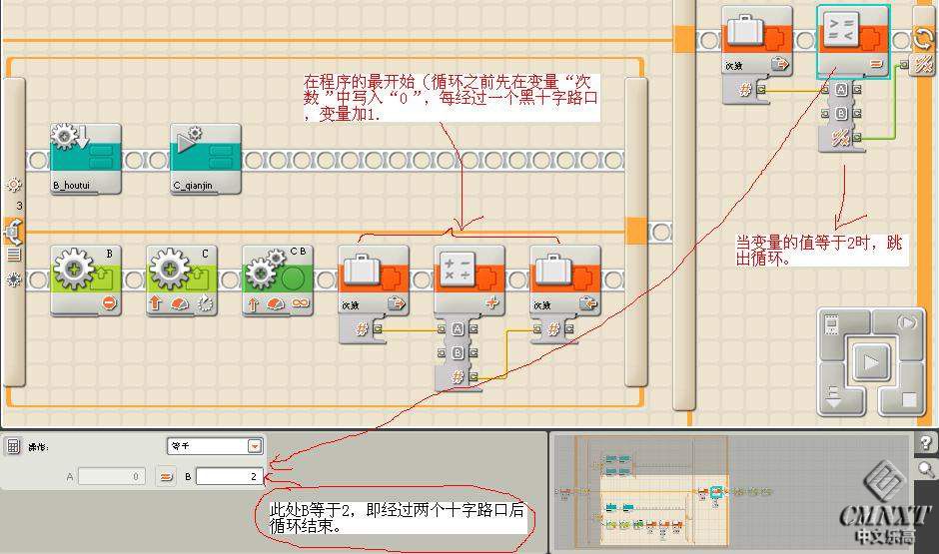Click the Compare block B input port
This screenshot has height=554, width=939.
(x=825, y=114)
